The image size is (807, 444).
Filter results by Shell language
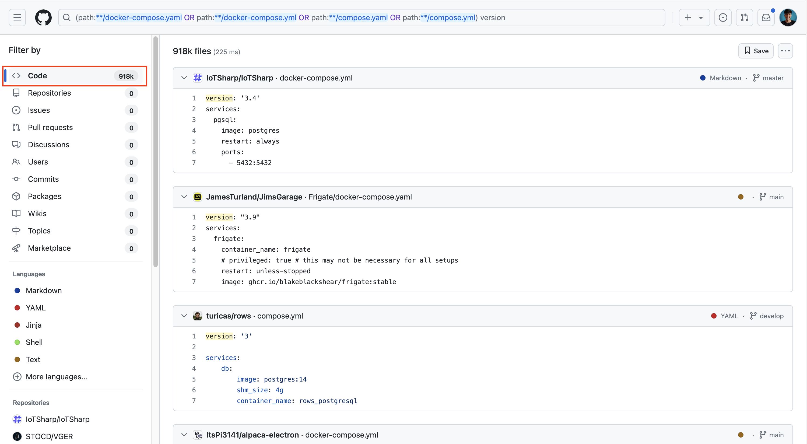(x=34, y=342)
